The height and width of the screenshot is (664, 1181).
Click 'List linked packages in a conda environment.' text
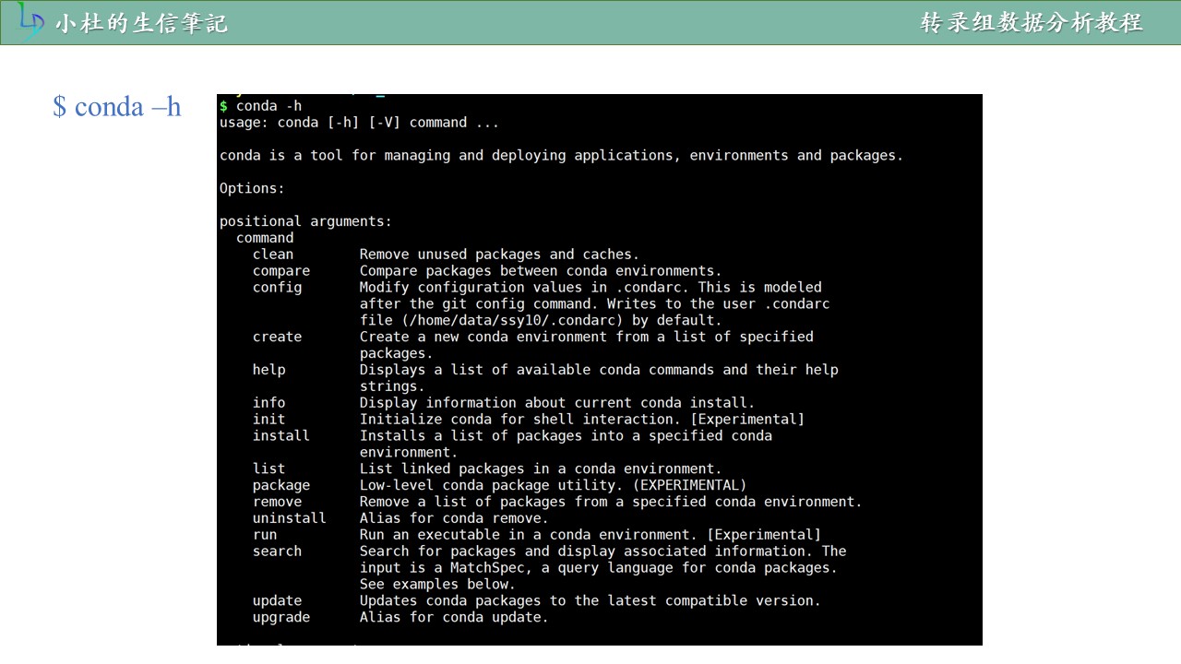click(541, 469)
